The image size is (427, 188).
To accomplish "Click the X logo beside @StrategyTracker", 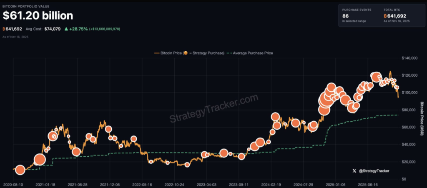I will point(354,170).
